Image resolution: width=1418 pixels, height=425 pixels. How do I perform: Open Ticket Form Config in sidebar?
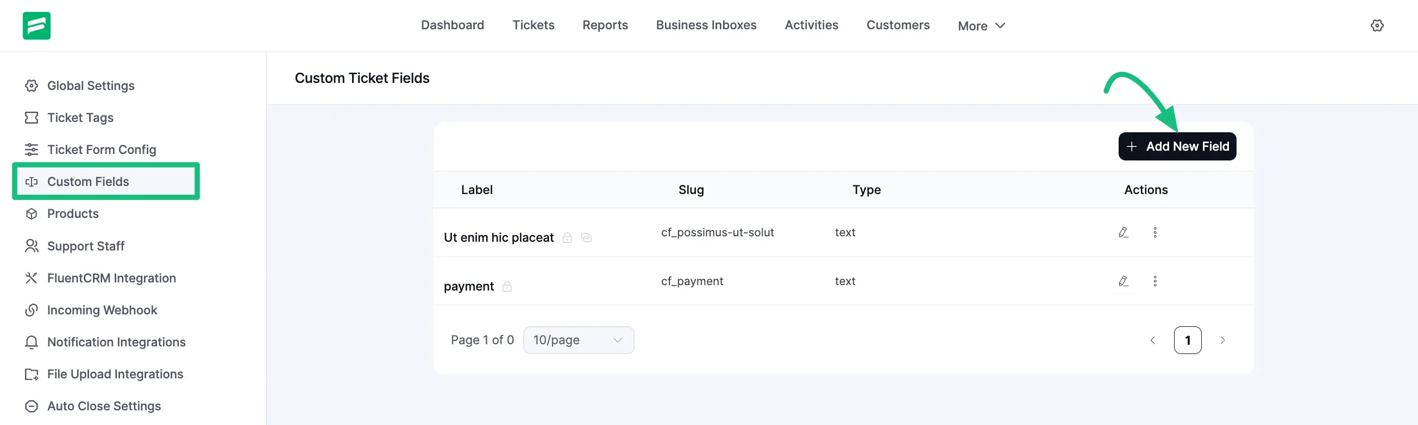(101, 150)
